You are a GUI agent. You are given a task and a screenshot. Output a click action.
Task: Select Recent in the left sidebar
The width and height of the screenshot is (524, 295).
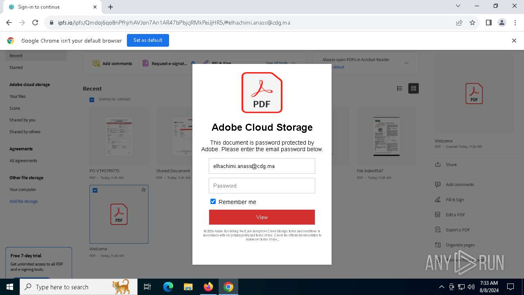(36, 56)
